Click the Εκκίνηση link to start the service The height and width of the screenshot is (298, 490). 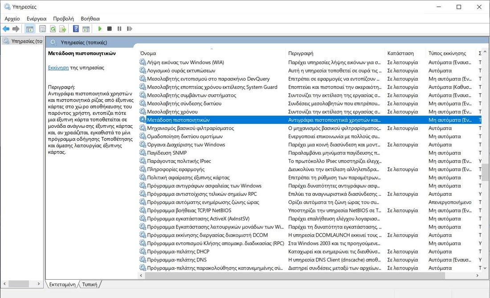pos(58,67)
